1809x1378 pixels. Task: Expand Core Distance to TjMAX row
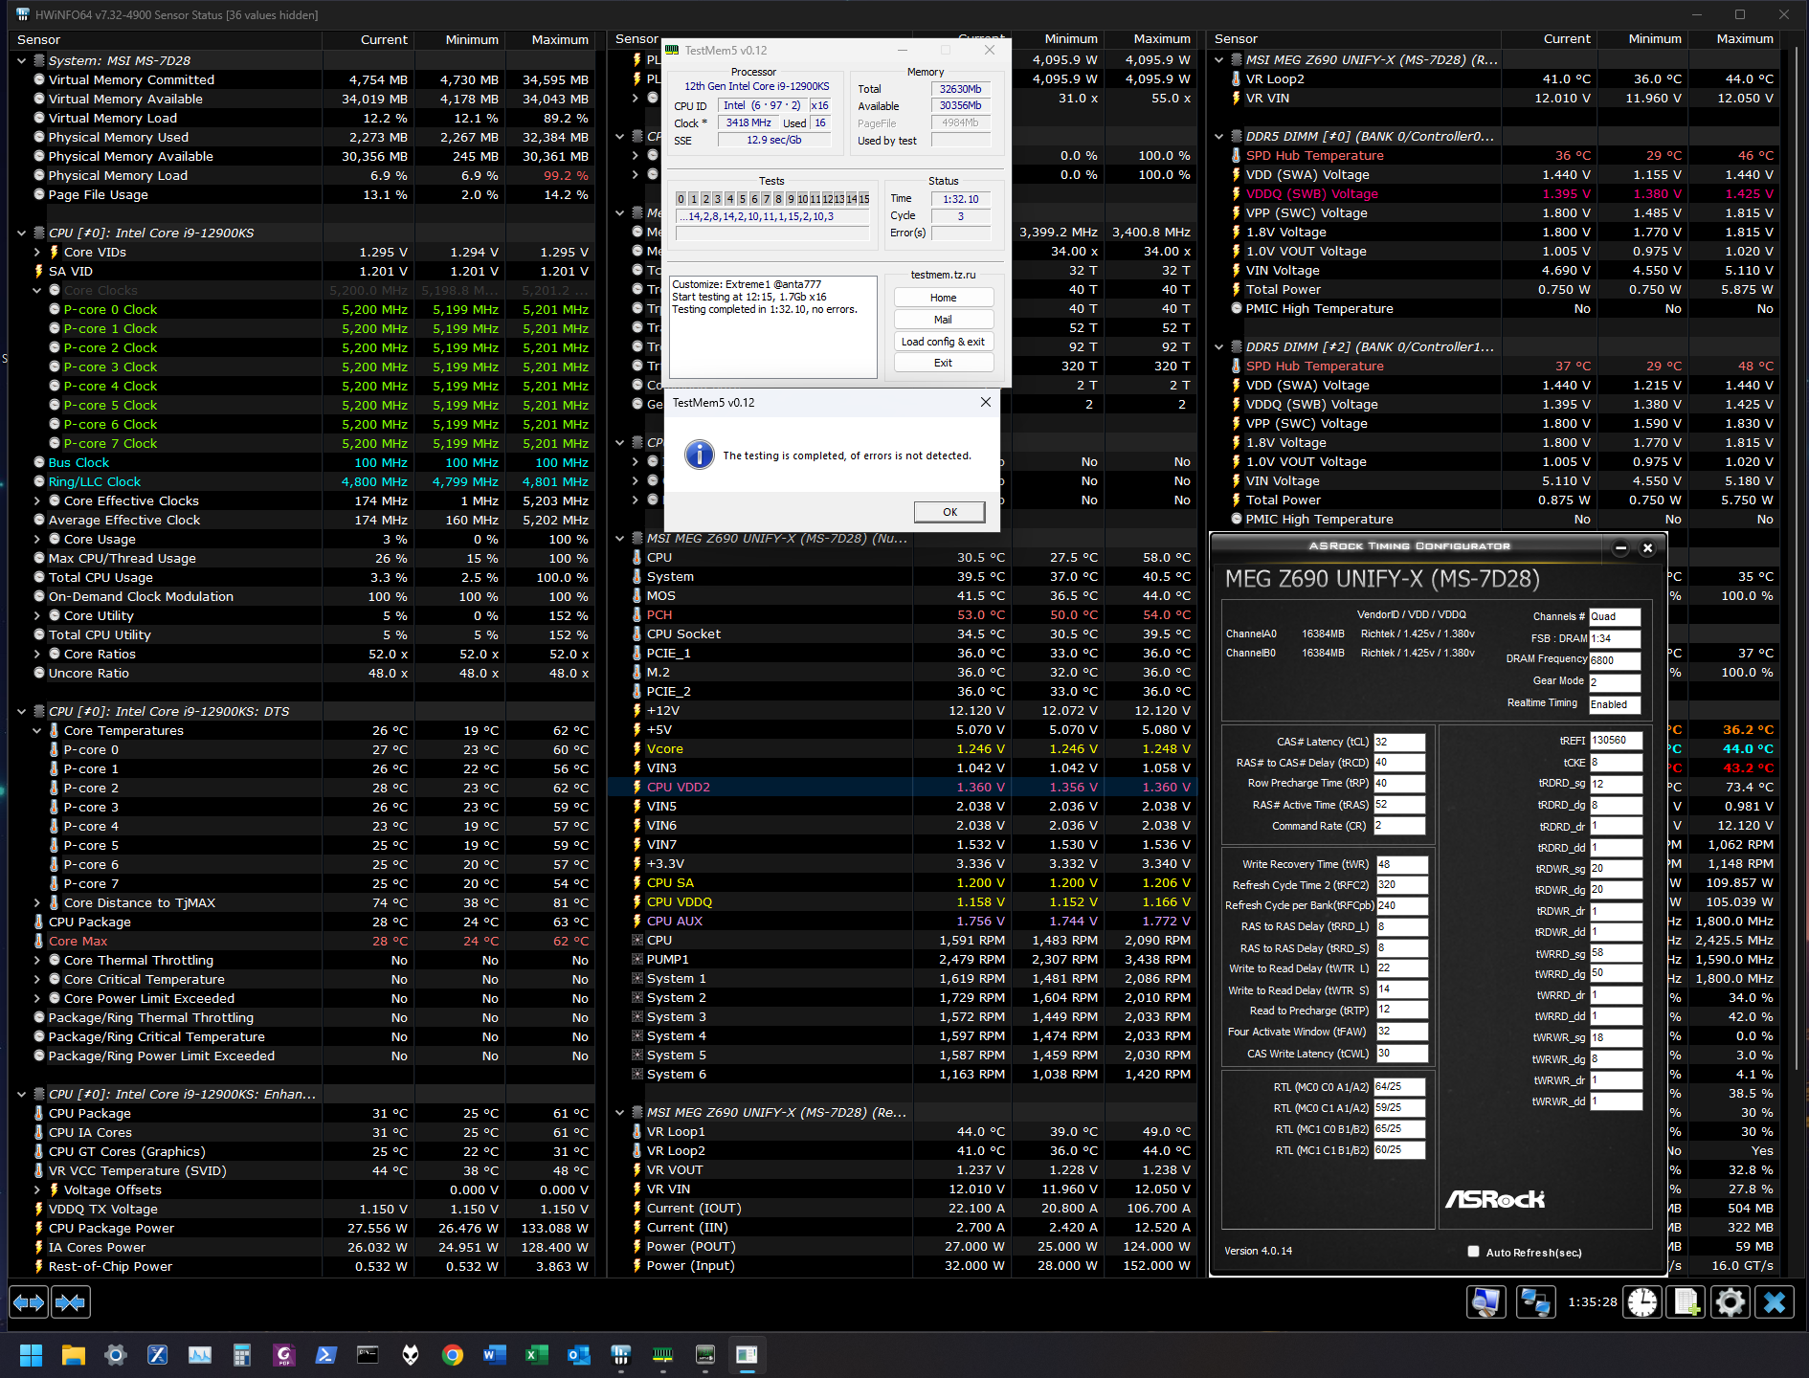(x=37, y=902)
